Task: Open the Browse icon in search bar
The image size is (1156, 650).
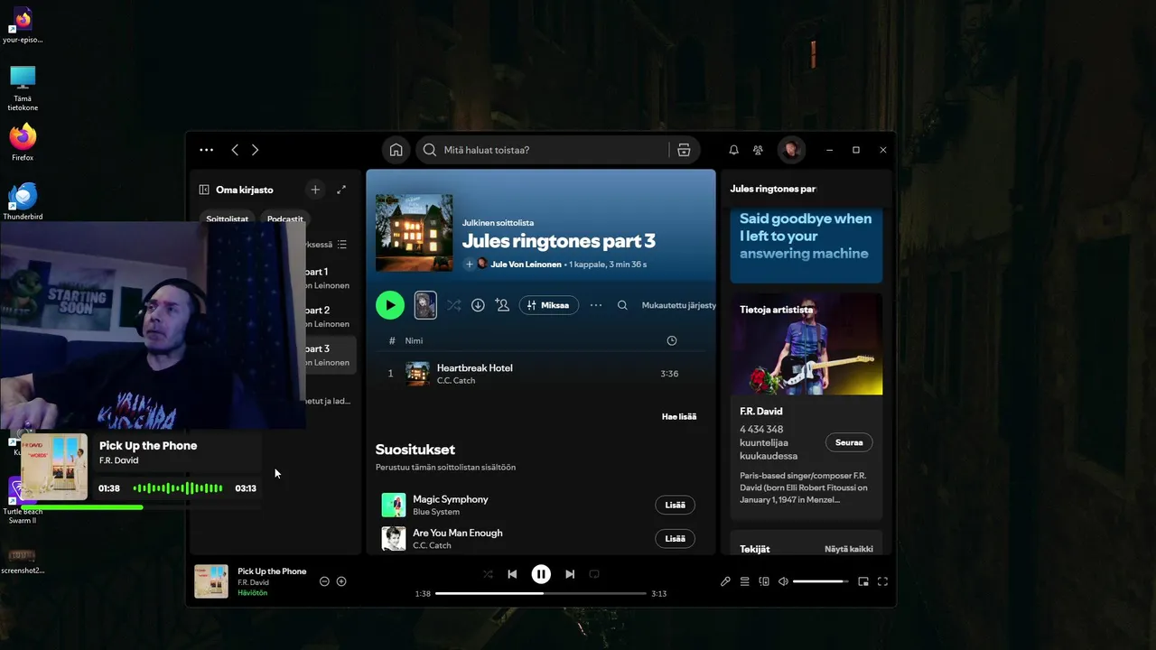Action: coord(684,150)
